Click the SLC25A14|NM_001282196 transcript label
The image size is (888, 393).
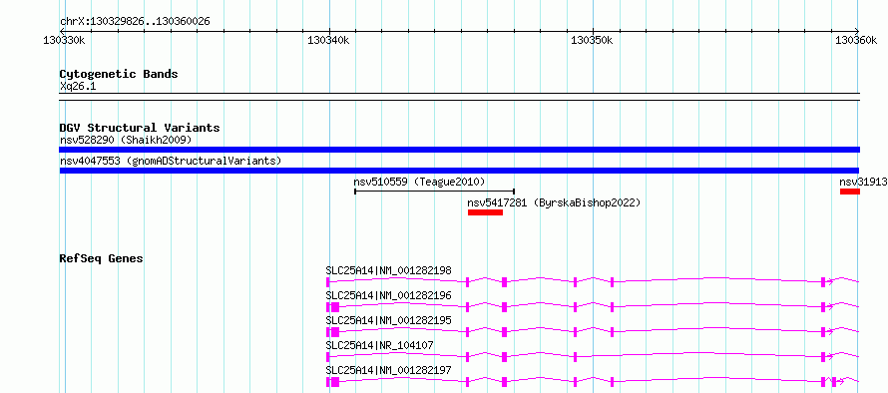[x=388, y=295]
